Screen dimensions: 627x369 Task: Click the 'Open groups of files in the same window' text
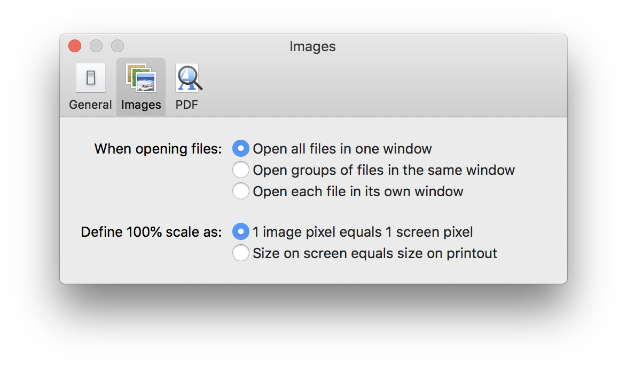point(383,170)
